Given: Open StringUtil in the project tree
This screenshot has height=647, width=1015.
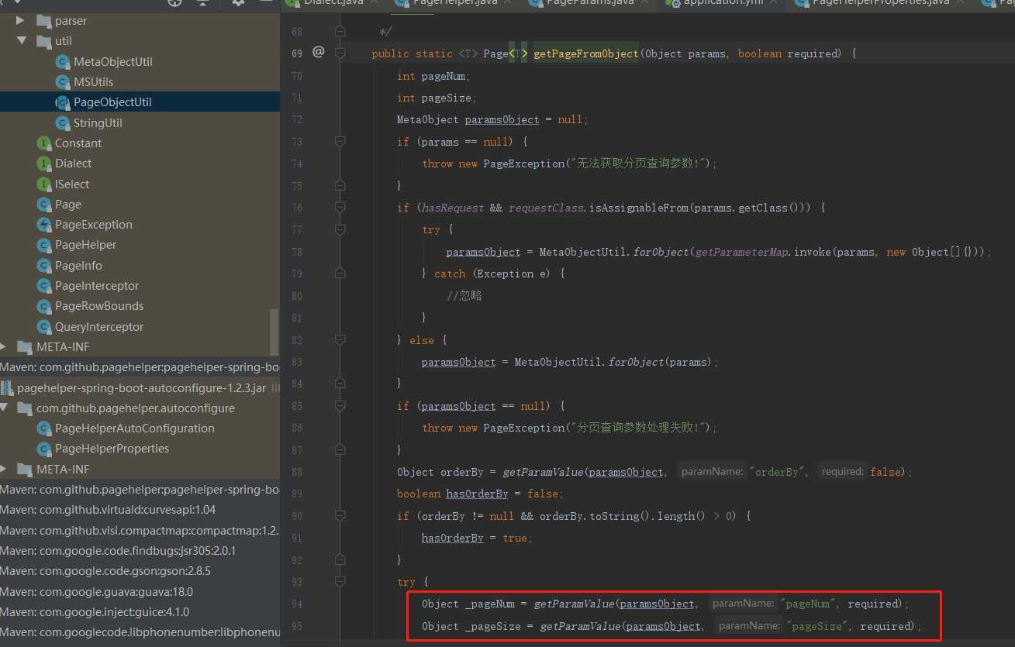Looking at the screenshot, I should point(98,123).
